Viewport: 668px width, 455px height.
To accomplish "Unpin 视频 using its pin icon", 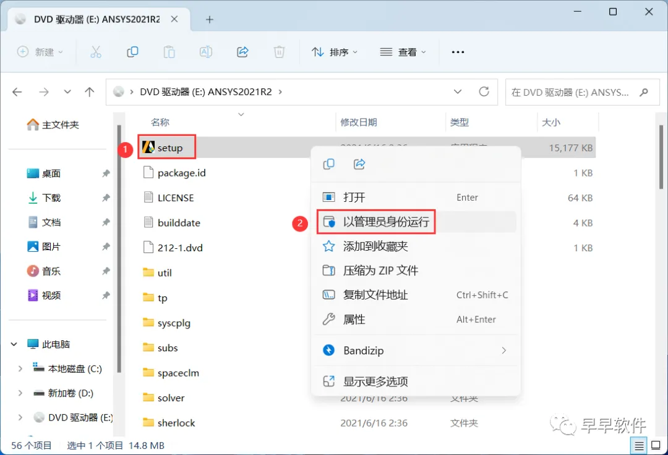I will (x=106, y=295).
